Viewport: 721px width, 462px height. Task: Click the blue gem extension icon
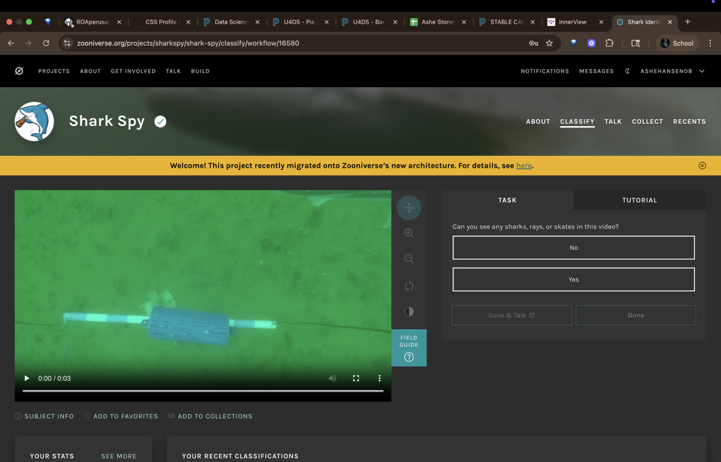(x=573, y=43)
